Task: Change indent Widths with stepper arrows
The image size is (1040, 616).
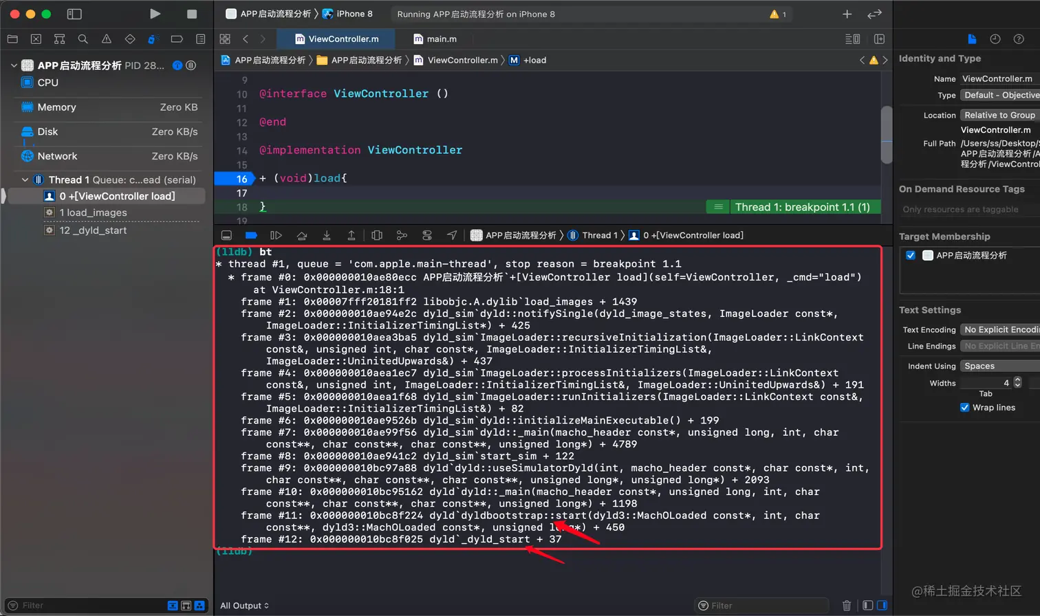Action: click(x=1017, y=382)
